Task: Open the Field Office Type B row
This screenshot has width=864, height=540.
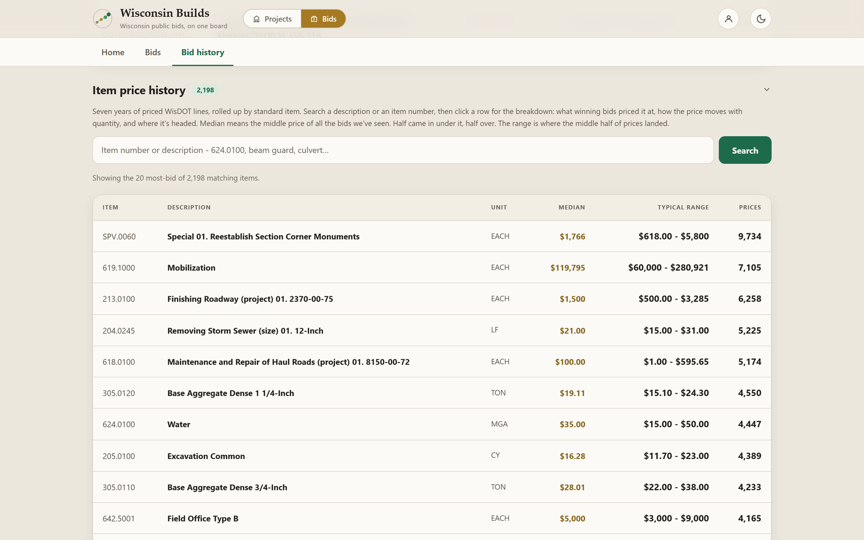Action: pyautogui.click(x=432, y=518)
